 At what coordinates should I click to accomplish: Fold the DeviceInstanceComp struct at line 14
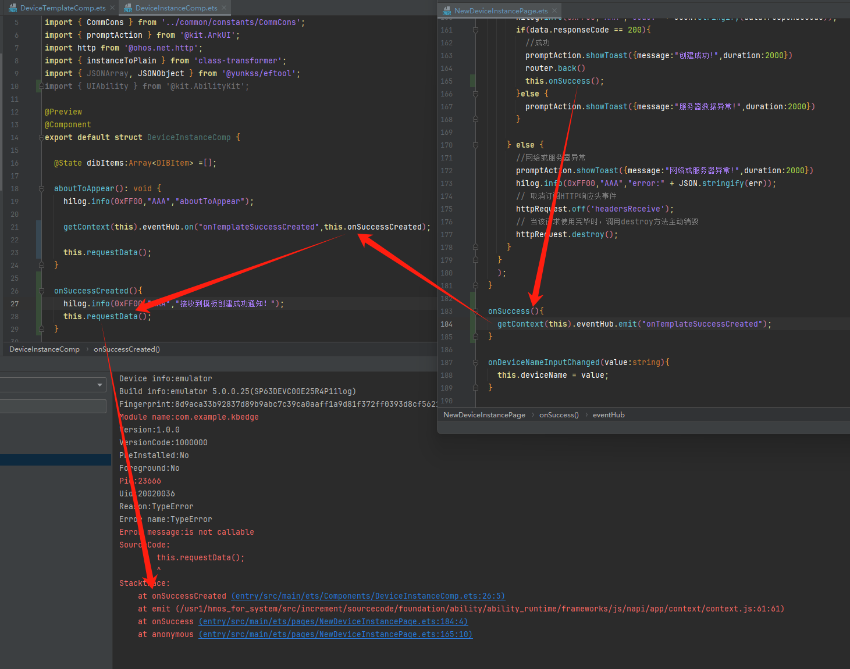pos(41,138)
